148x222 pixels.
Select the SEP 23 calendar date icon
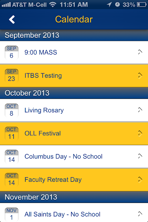point(11,76)
